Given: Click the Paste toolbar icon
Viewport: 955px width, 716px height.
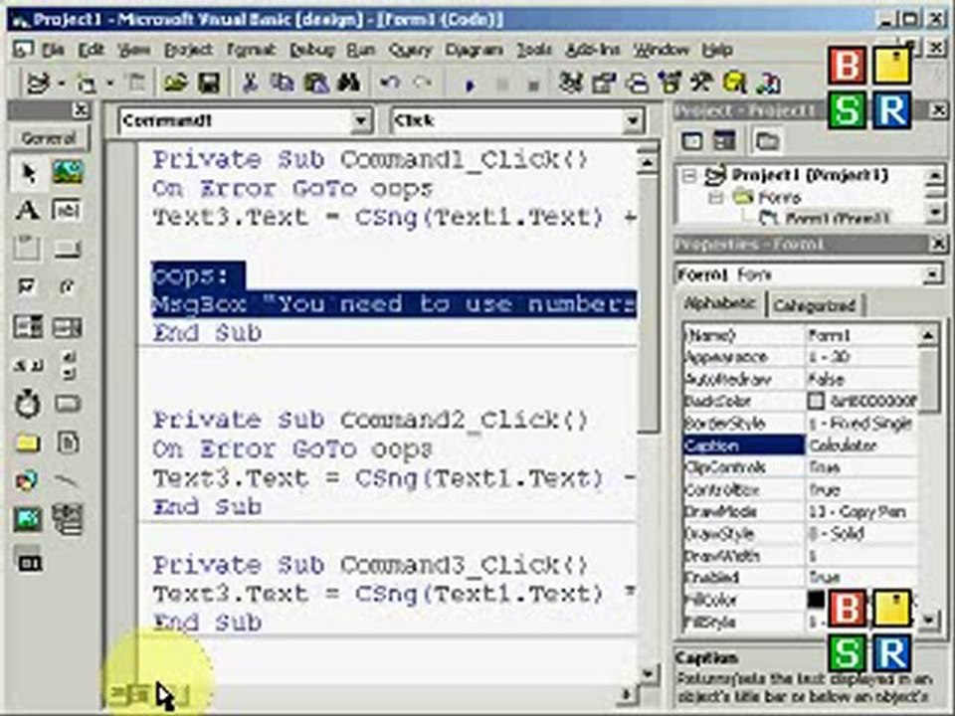Looking at the screenshot, I should click(315, 83).
